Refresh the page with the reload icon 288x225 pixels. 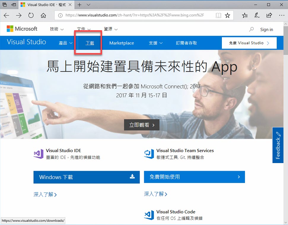pos(31,15)
